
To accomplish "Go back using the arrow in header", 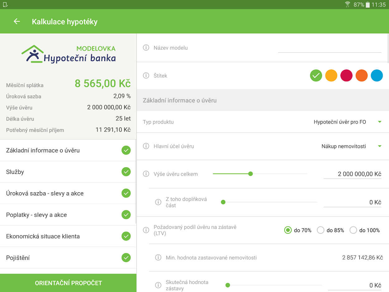I will [17, 22].
